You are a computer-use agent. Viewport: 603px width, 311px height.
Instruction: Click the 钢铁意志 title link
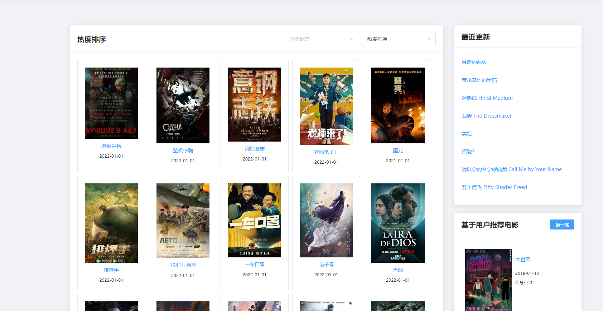255,149
